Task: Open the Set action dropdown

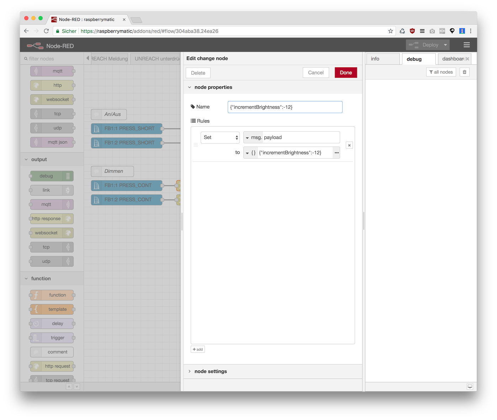Action: coord(220,138)
